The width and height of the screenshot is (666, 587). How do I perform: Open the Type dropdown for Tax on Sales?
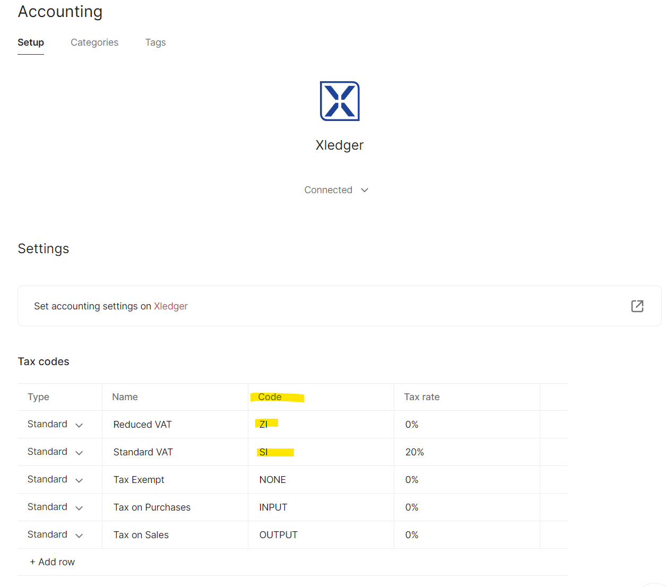[x=79, y=535]
